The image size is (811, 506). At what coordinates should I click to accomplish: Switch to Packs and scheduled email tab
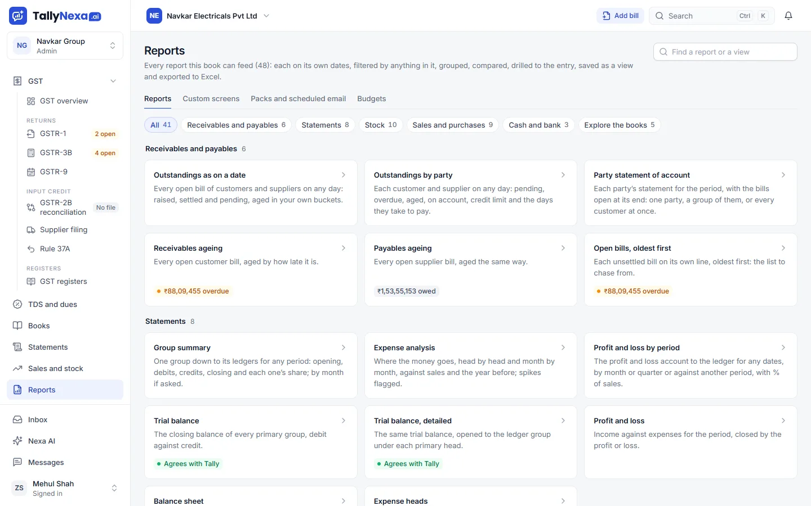pyautogui.click(x=298, y=99)
